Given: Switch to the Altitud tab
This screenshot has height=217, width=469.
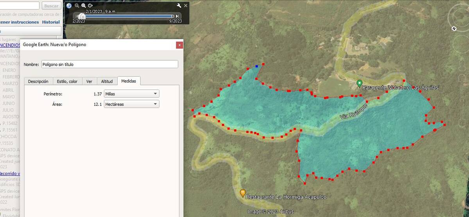Looking at the screenshot, I should coord(107,81).
